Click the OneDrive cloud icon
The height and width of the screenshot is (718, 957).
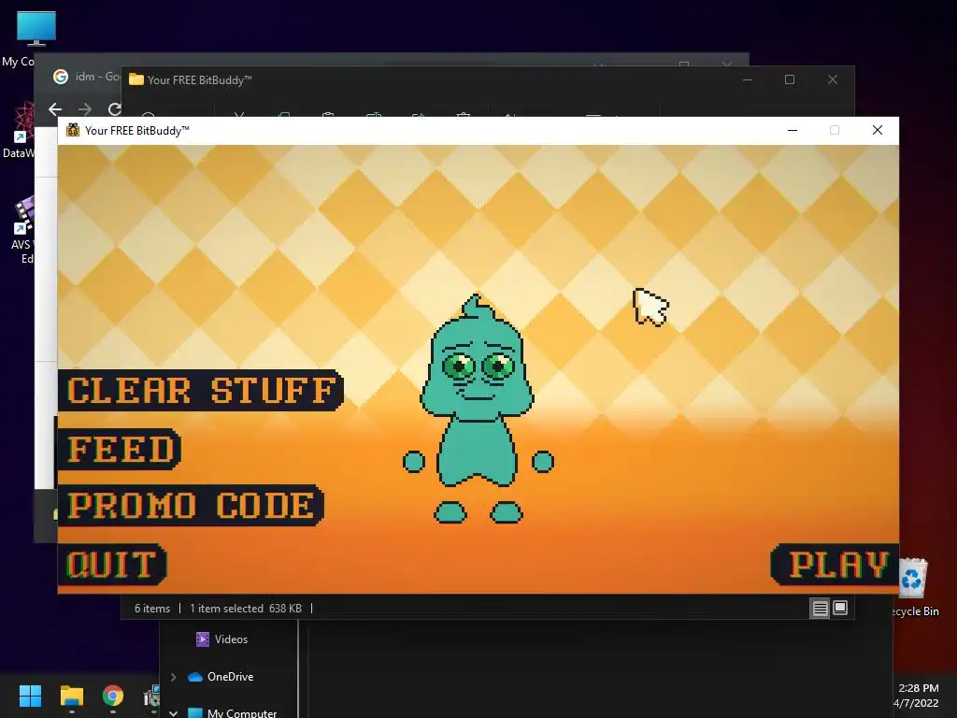point(194,677)
